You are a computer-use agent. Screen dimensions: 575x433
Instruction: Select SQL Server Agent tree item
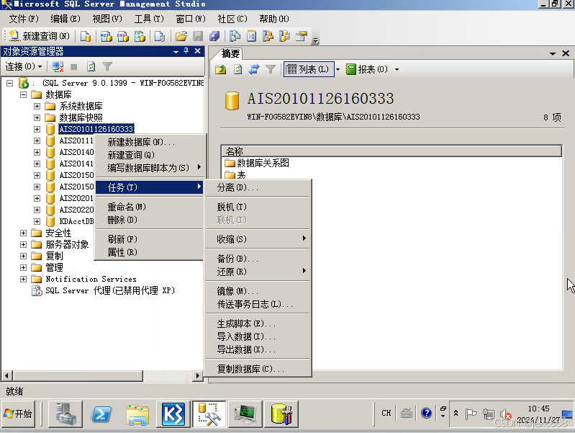tap(109, 290)
